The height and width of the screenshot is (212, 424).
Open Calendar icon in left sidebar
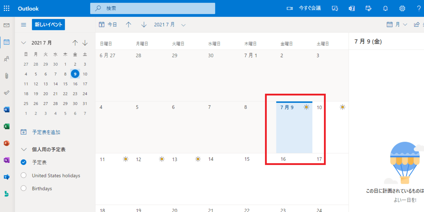tap(6, 42)
